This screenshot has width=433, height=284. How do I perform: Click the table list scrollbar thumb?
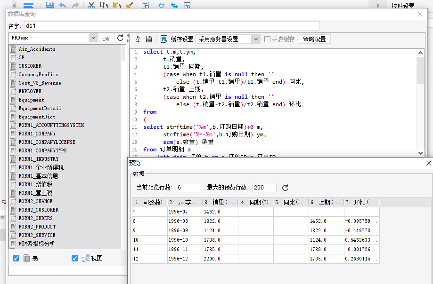[123, 53]
